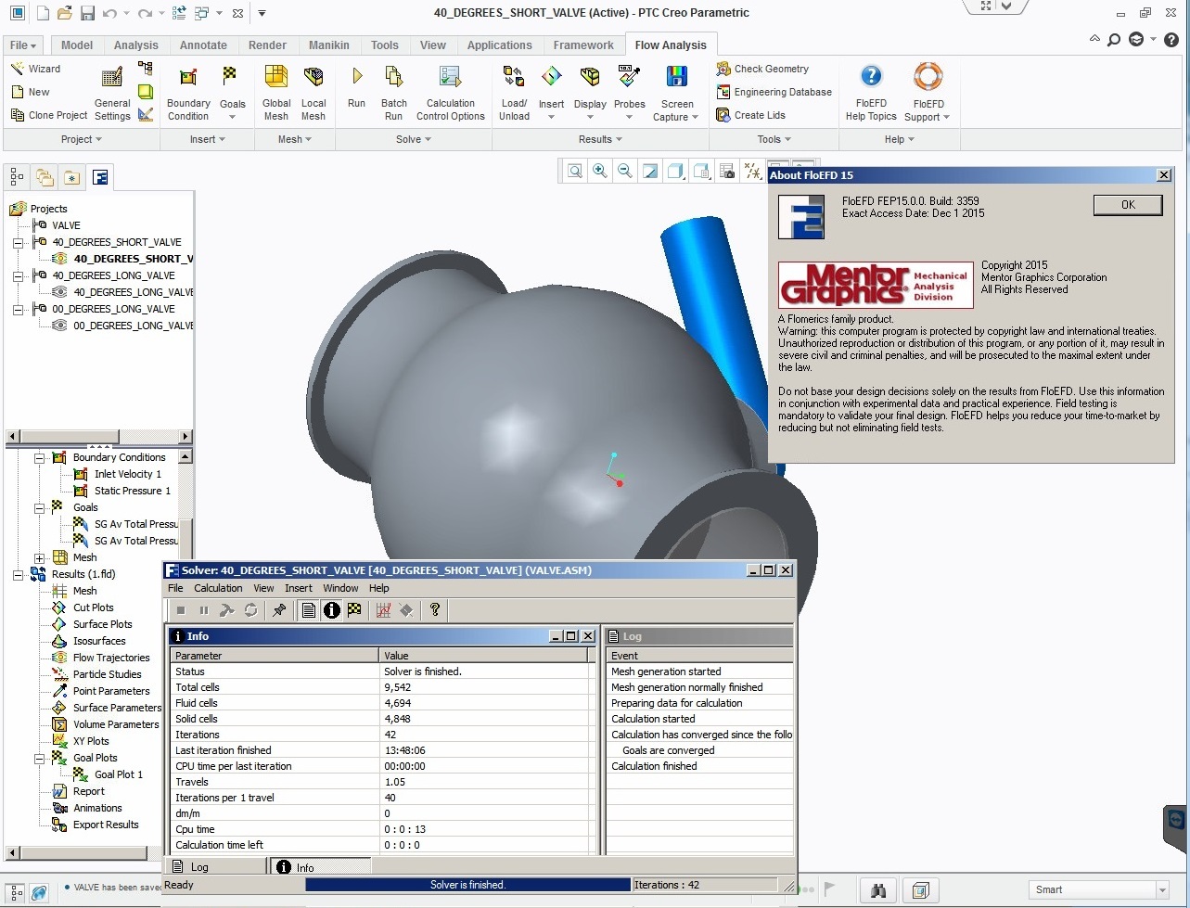The width and height of the screenshot is (1190, 908).
Task: Click the Projects tree horizontal scrollbar
Action: point(98,436)
